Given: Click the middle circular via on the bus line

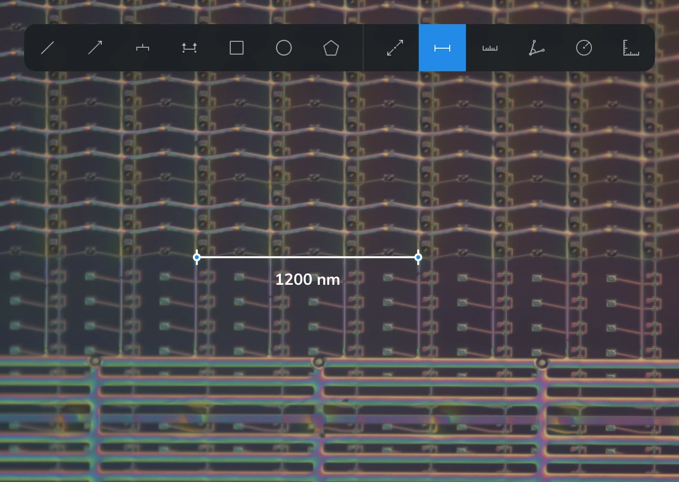Looking at the screenshot, I should [x=319, y=362].
